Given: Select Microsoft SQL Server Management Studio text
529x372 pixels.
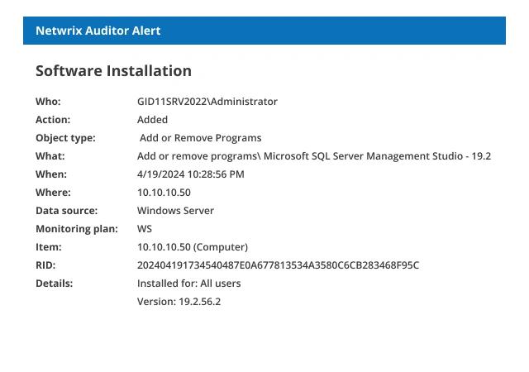Looking at the screenshot, I should [x=363, y=156].
